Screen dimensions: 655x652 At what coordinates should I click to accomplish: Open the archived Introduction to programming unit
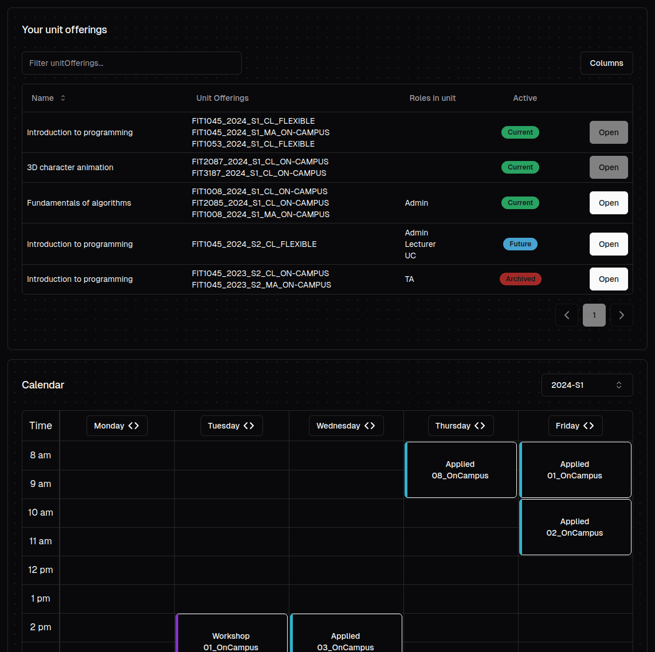click(x=608, y=279)
